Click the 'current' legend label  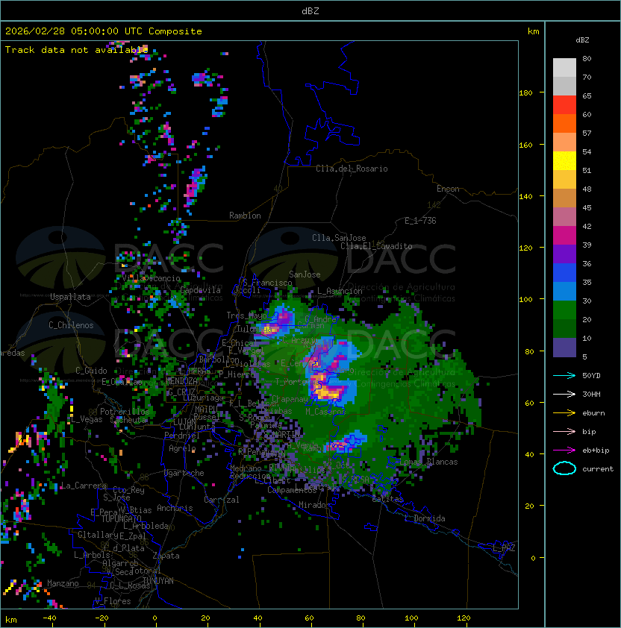tap(598, 468)
